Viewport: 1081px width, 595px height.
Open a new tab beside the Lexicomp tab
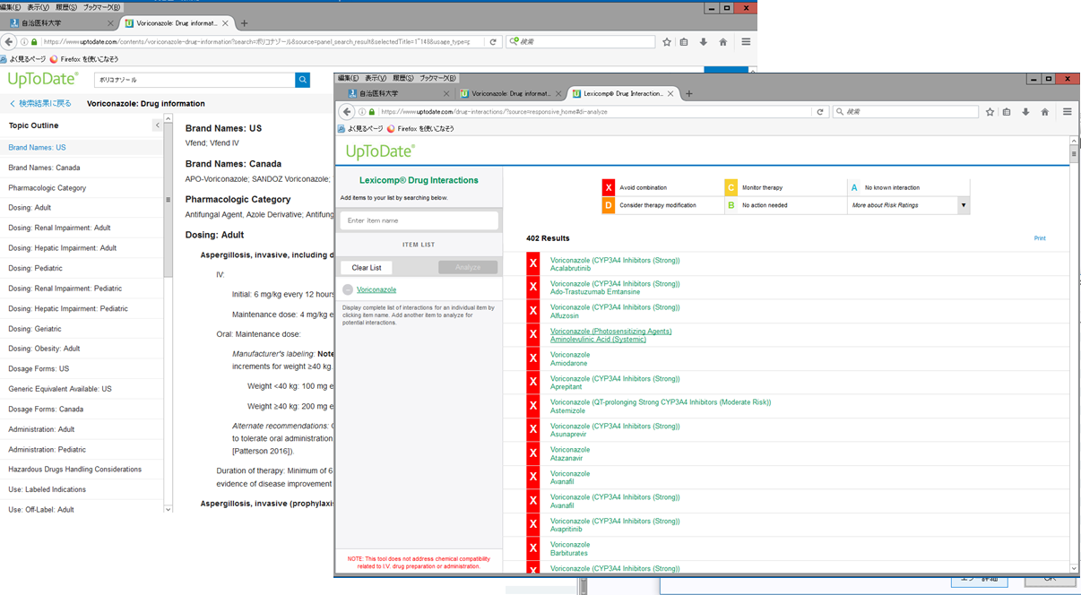click(688, 93)
